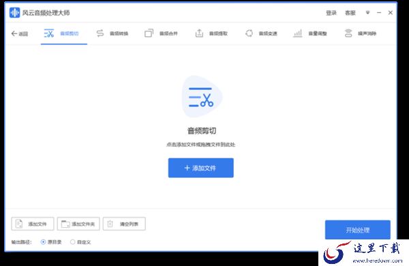Click the 风云音频处理大师 app logo icon
This screenshot has width=409, height=266.
14,12
